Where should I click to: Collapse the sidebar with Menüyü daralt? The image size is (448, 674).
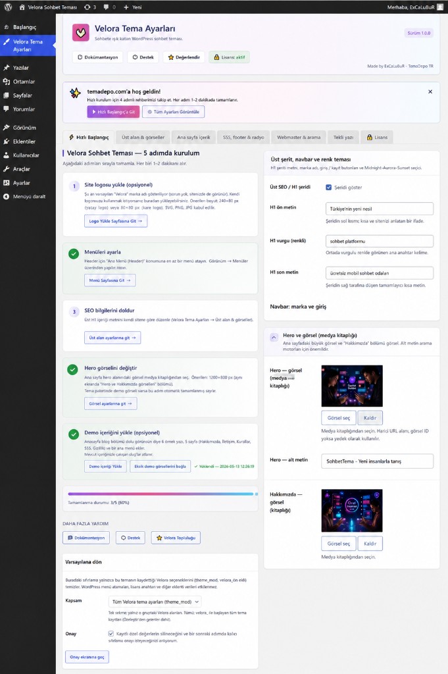pos(28,196)
